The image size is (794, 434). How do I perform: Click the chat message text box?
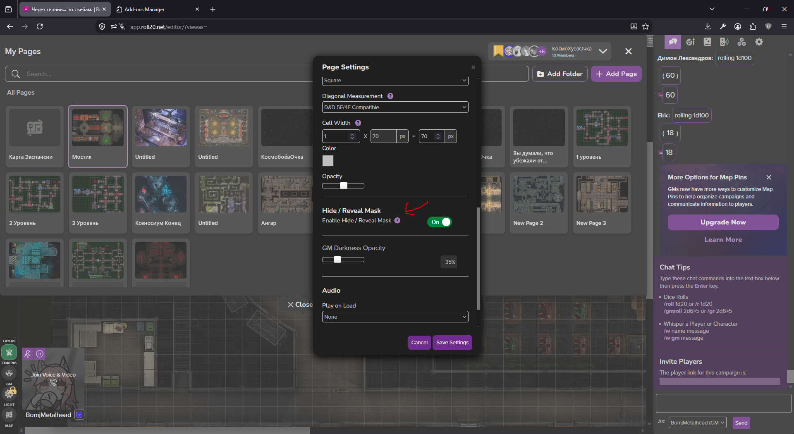click(723, 403)
